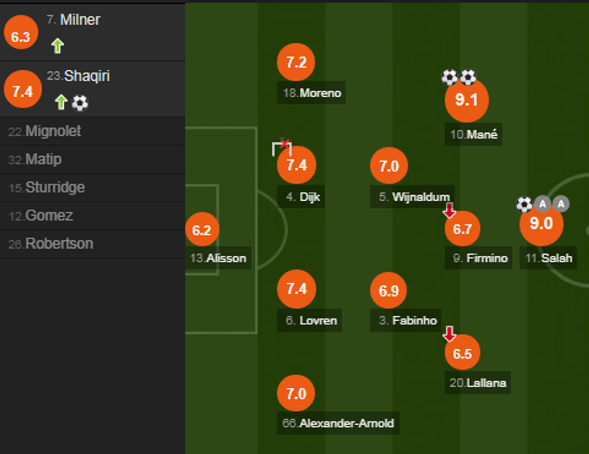Click the assist badges above Salah
The width and height of the screenshot is (589, 454).
(x=552, y=204)
